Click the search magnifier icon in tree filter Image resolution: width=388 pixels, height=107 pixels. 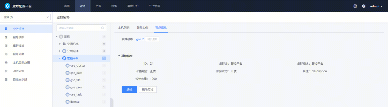[x=103, y=28]
